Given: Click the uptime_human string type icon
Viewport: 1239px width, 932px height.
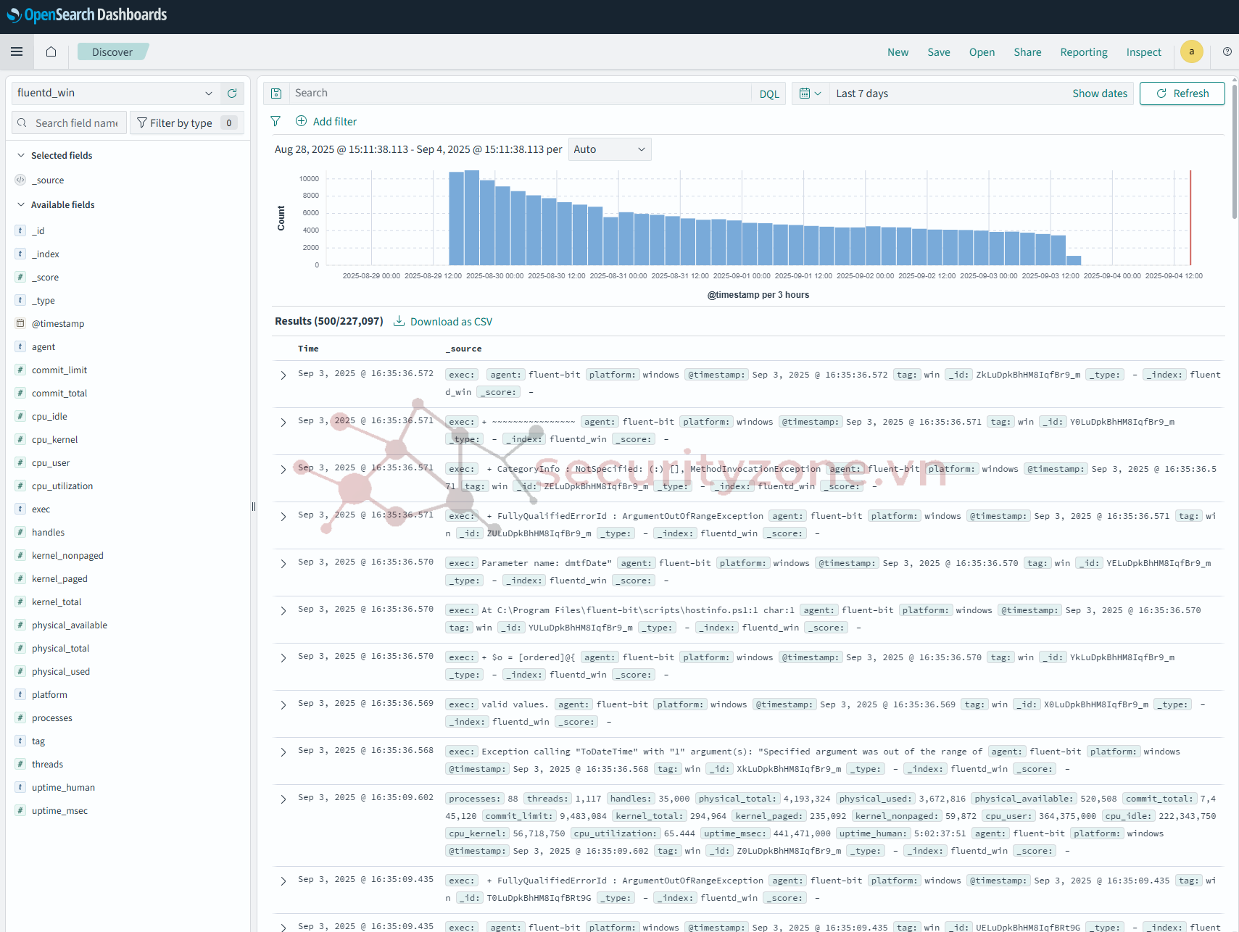Looking at the screenshot, I should coord(20,787).
